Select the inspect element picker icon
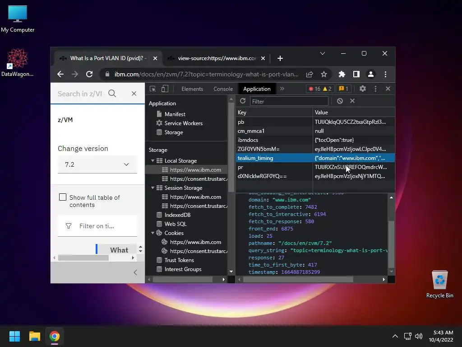Viewport: 462px width, 347px height. coord(152,89)
